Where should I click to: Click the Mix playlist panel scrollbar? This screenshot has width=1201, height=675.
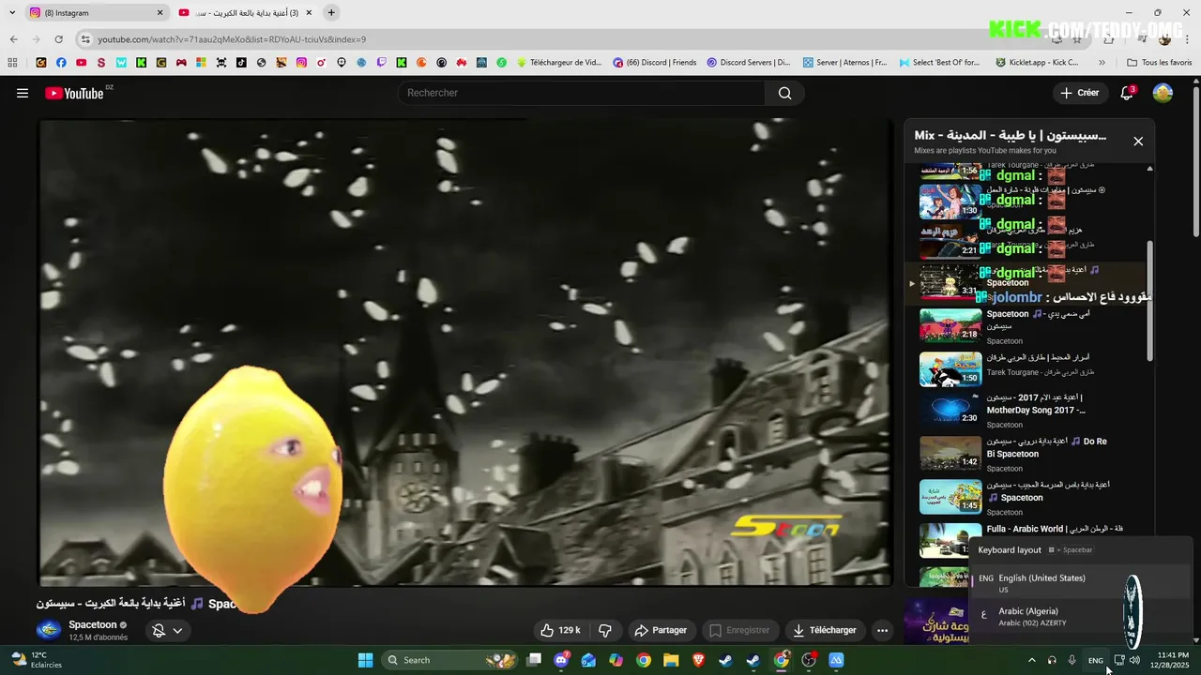1150,300
